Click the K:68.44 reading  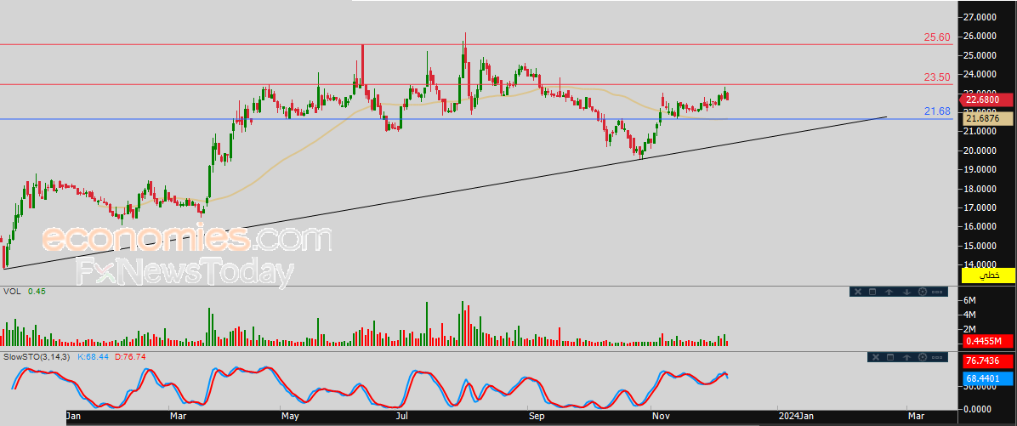point(94,356)
